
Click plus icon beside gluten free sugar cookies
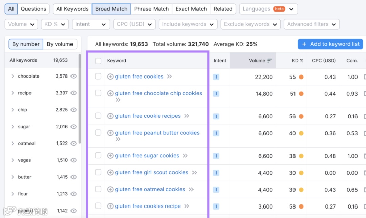[110, 156]
